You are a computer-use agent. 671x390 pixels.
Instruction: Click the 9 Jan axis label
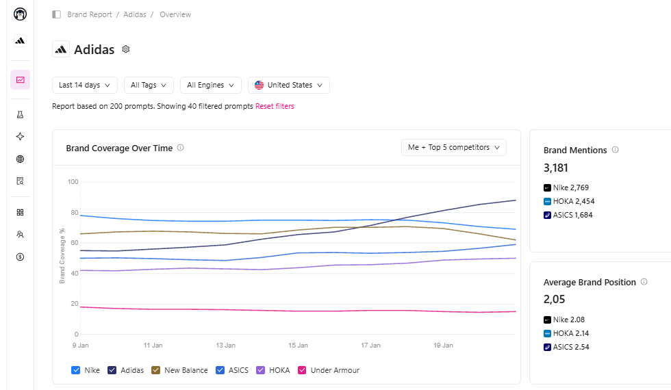(x=81, y=346)
